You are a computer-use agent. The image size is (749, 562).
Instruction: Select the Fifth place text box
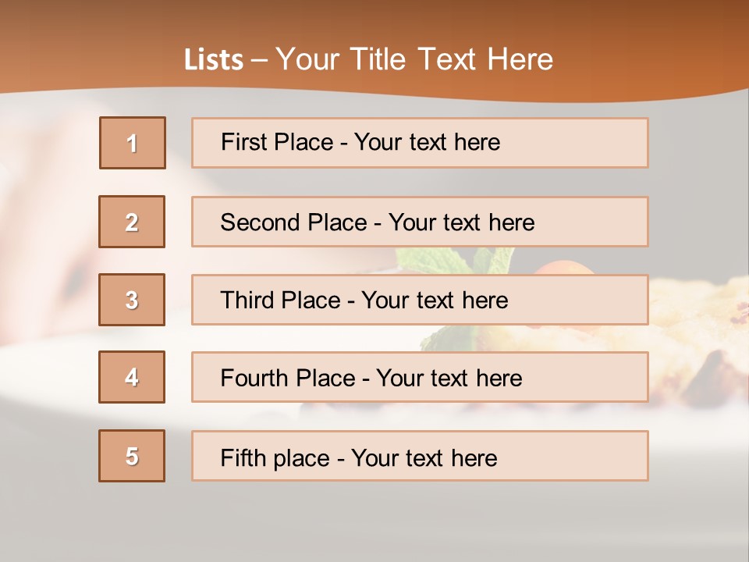[420, 456]
